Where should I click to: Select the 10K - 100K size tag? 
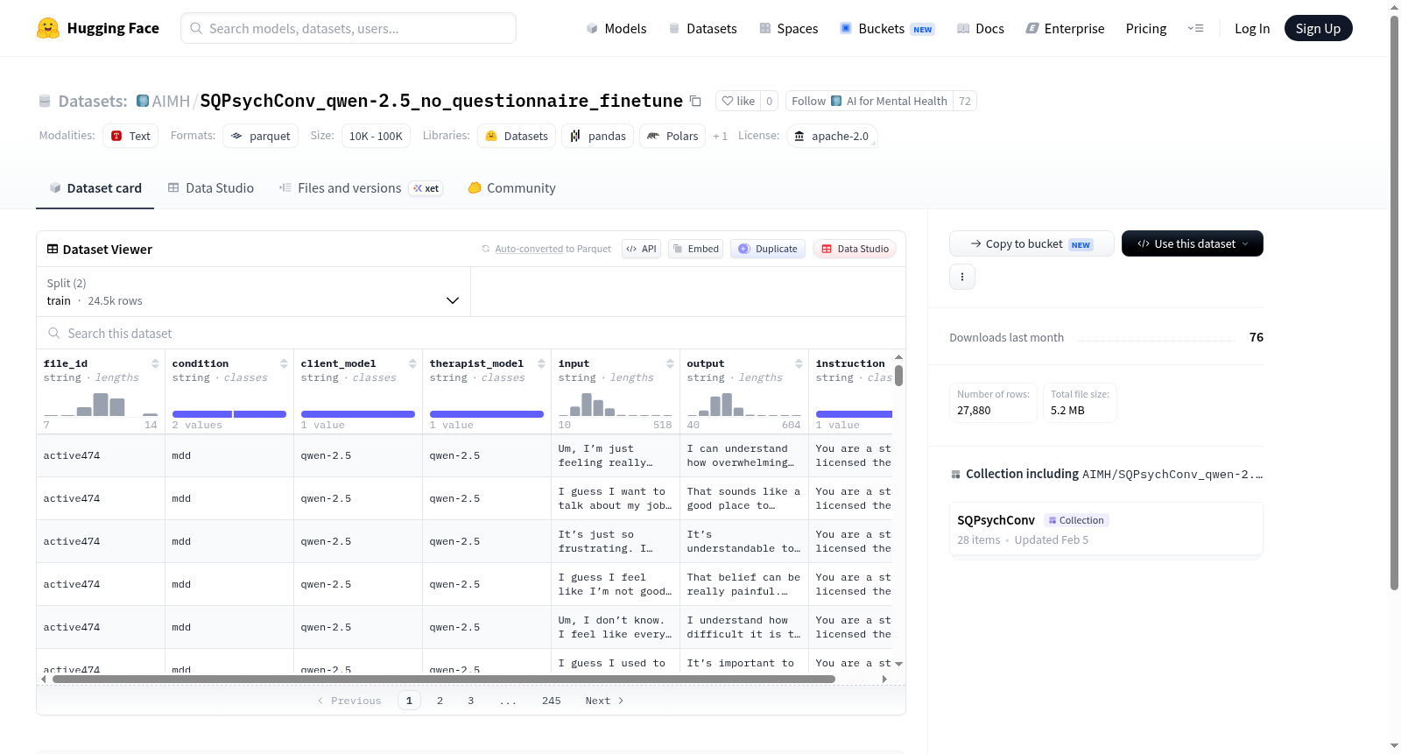pyautogui.click(x=376, y=136)
